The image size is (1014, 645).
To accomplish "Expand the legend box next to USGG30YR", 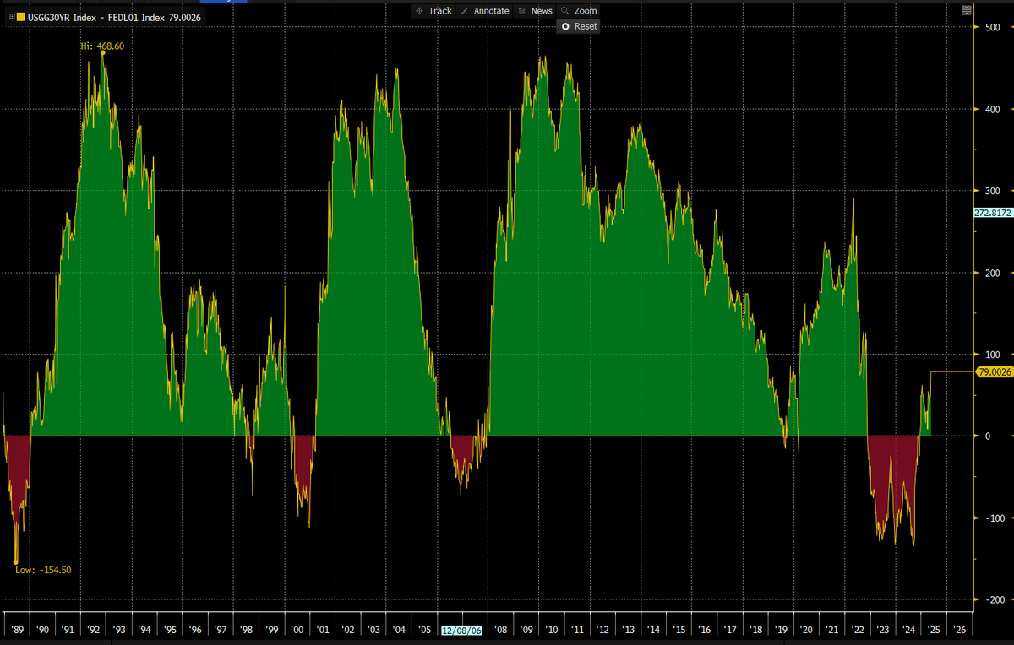I will [12, 16].
